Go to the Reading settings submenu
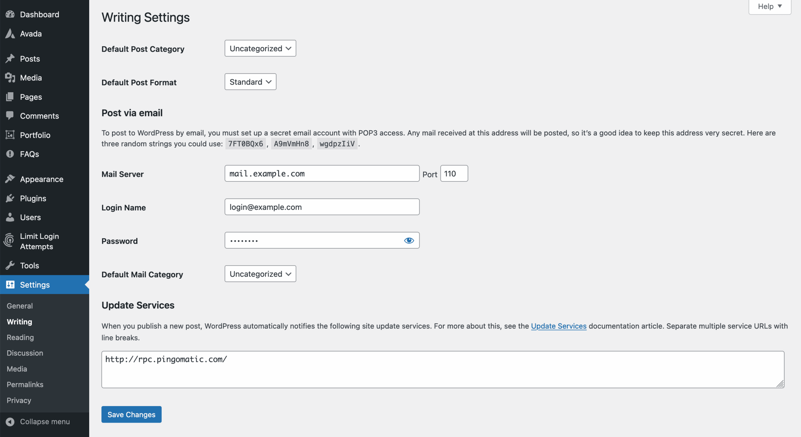 20,337
